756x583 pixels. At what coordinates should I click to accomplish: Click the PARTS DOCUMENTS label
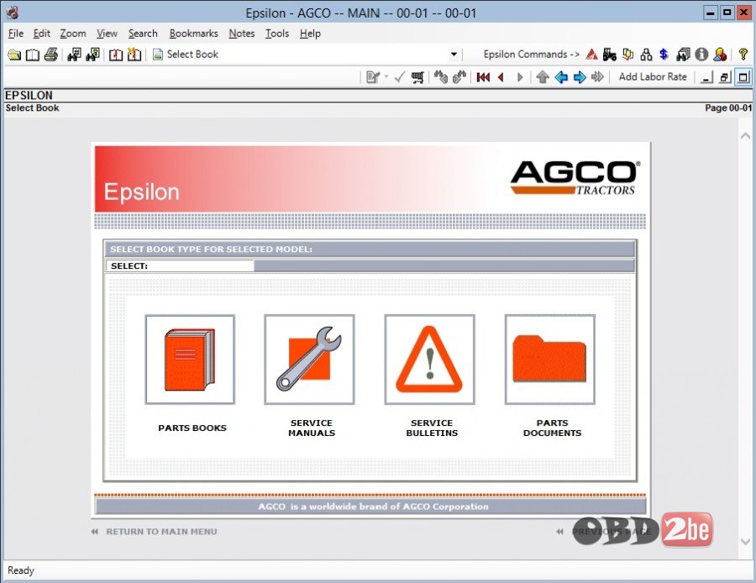tap(552, 428)
